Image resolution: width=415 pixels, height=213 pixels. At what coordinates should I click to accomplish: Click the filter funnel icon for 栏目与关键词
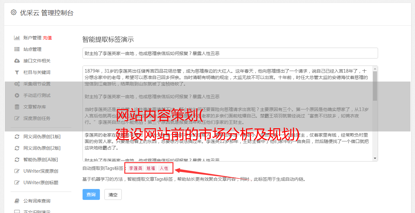17,72
